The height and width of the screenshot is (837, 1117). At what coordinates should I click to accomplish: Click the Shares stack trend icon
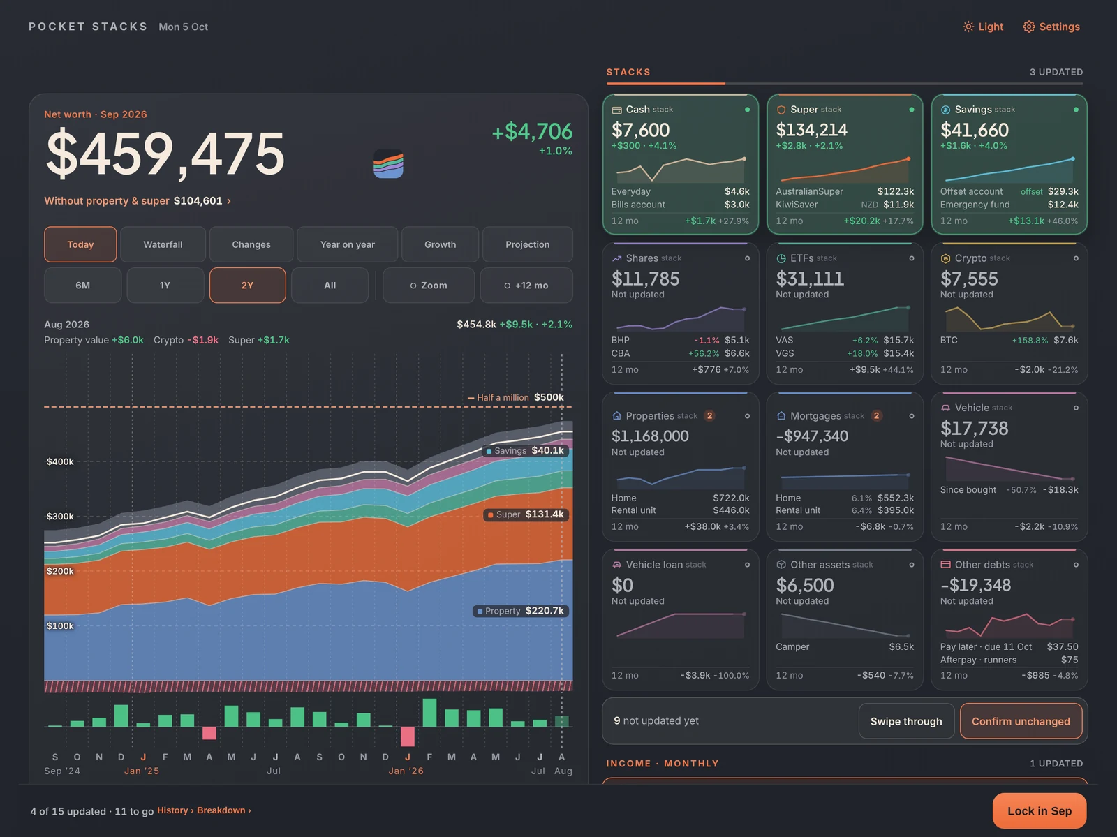pos(616,258)
